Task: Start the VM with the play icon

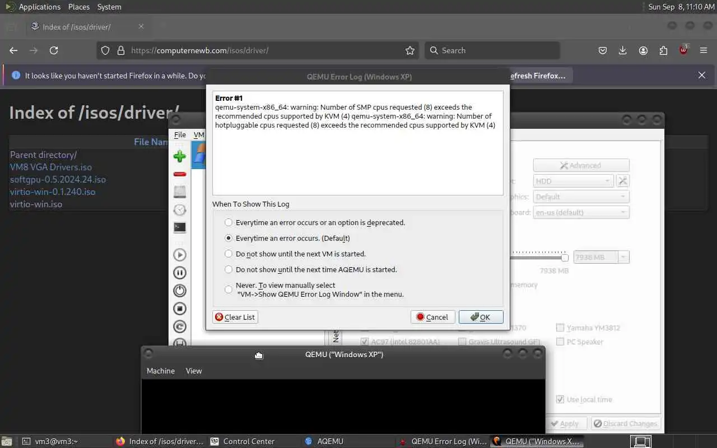Action: click(180, 255)
